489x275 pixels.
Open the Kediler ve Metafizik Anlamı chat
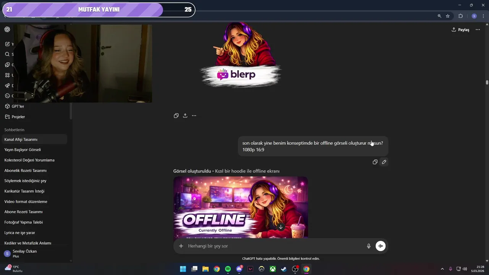tap(34, 243)
